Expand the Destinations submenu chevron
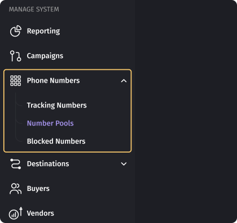Viewport: 237px width, 223px height. [x=124, y=164]
